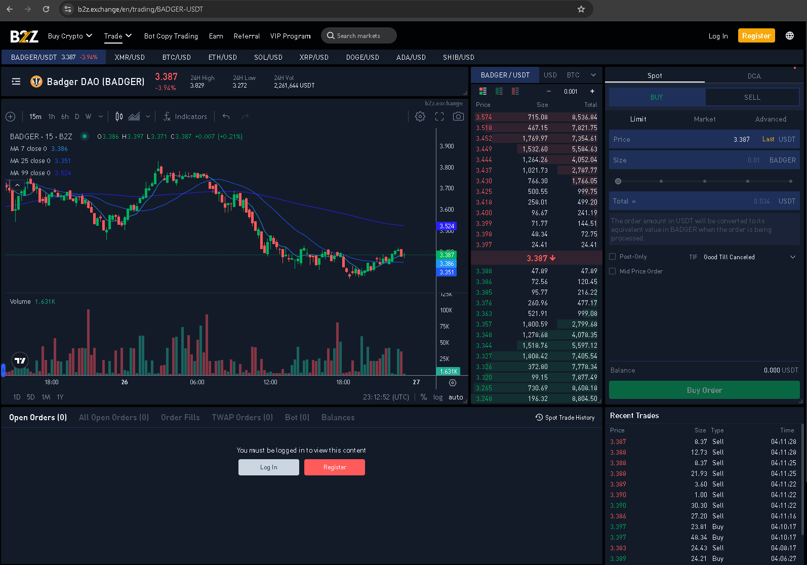Screen dimensions: 807x565
Task: Click the Price input field
Action: [x=704, y=139]
